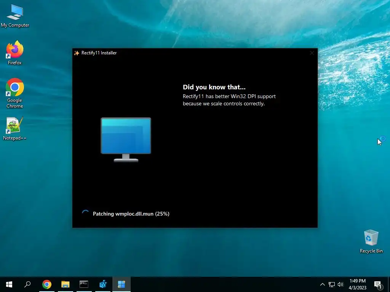Open the Windows Start menu

(9, 284)
